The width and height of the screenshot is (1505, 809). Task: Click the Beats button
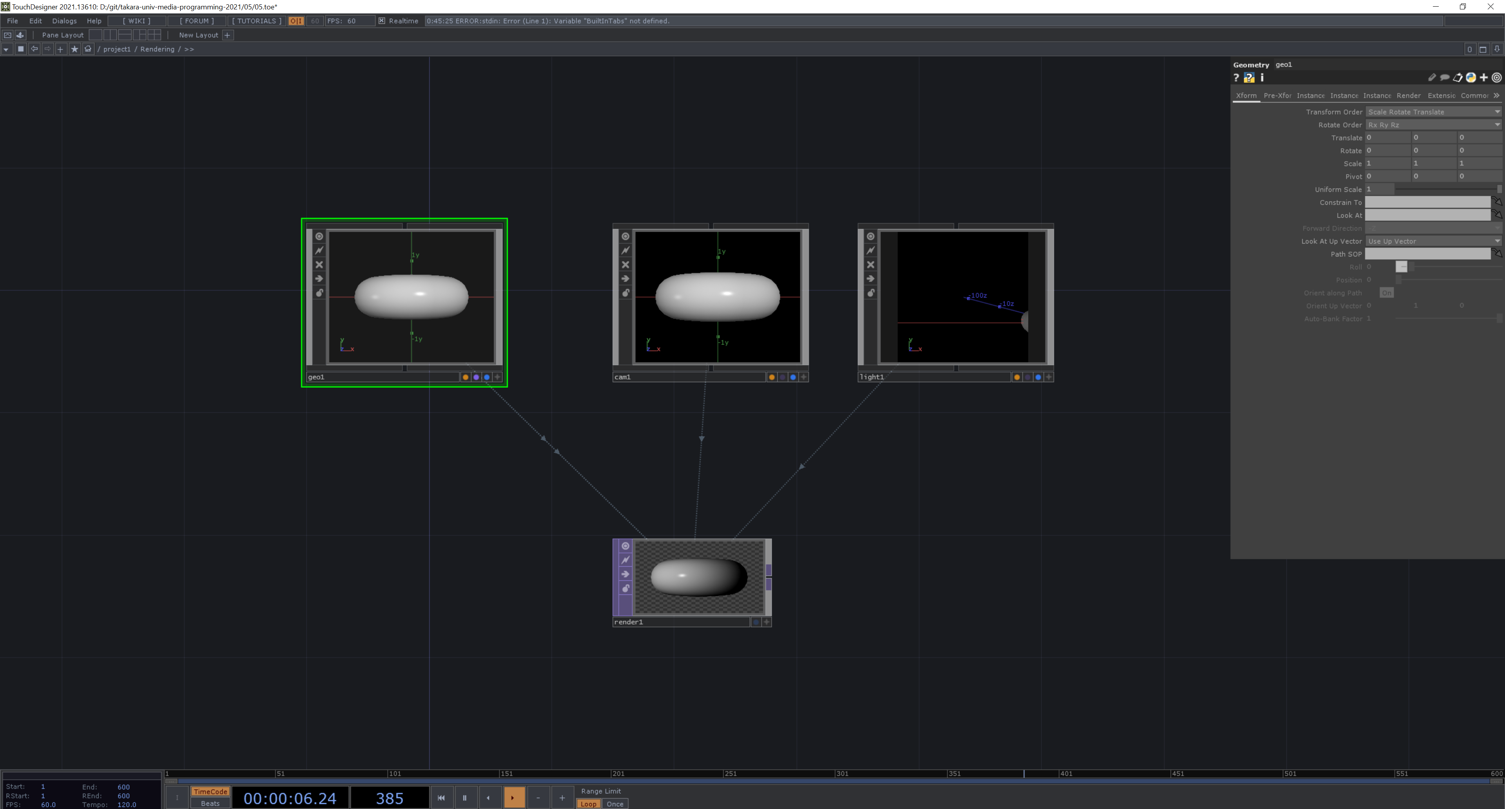click(210, 804)
